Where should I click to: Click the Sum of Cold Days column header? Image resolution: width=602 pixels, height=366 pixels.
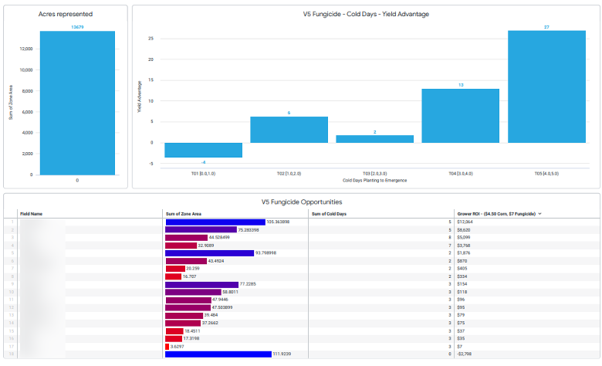(330, 213)
